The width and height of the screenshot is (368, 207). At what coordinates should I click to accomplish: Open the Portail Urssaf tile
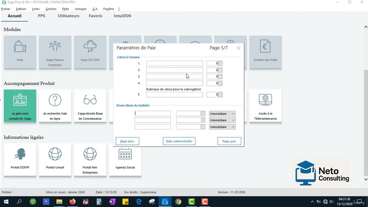pyautogui.click(x=55, y=160)
